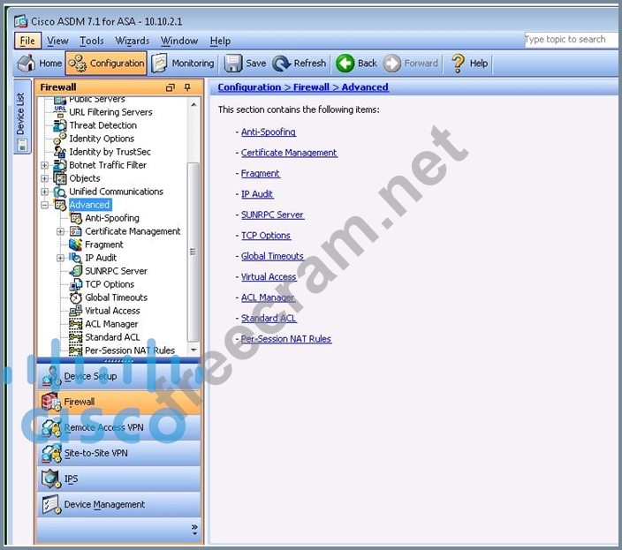Collapse the Advanced tree node
Image resolution: width=622 pixels, height=550 pixels.
45,205
